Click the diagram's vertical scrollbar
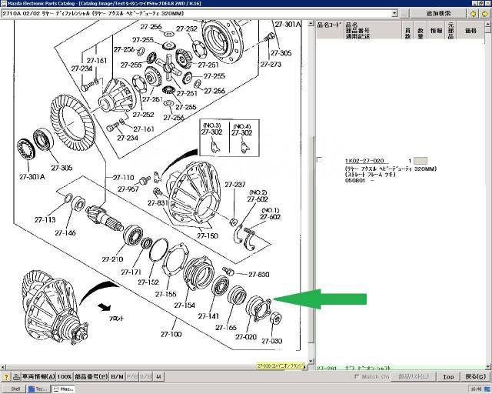Viewport: 492px width, 394px height. coord(310,192)
